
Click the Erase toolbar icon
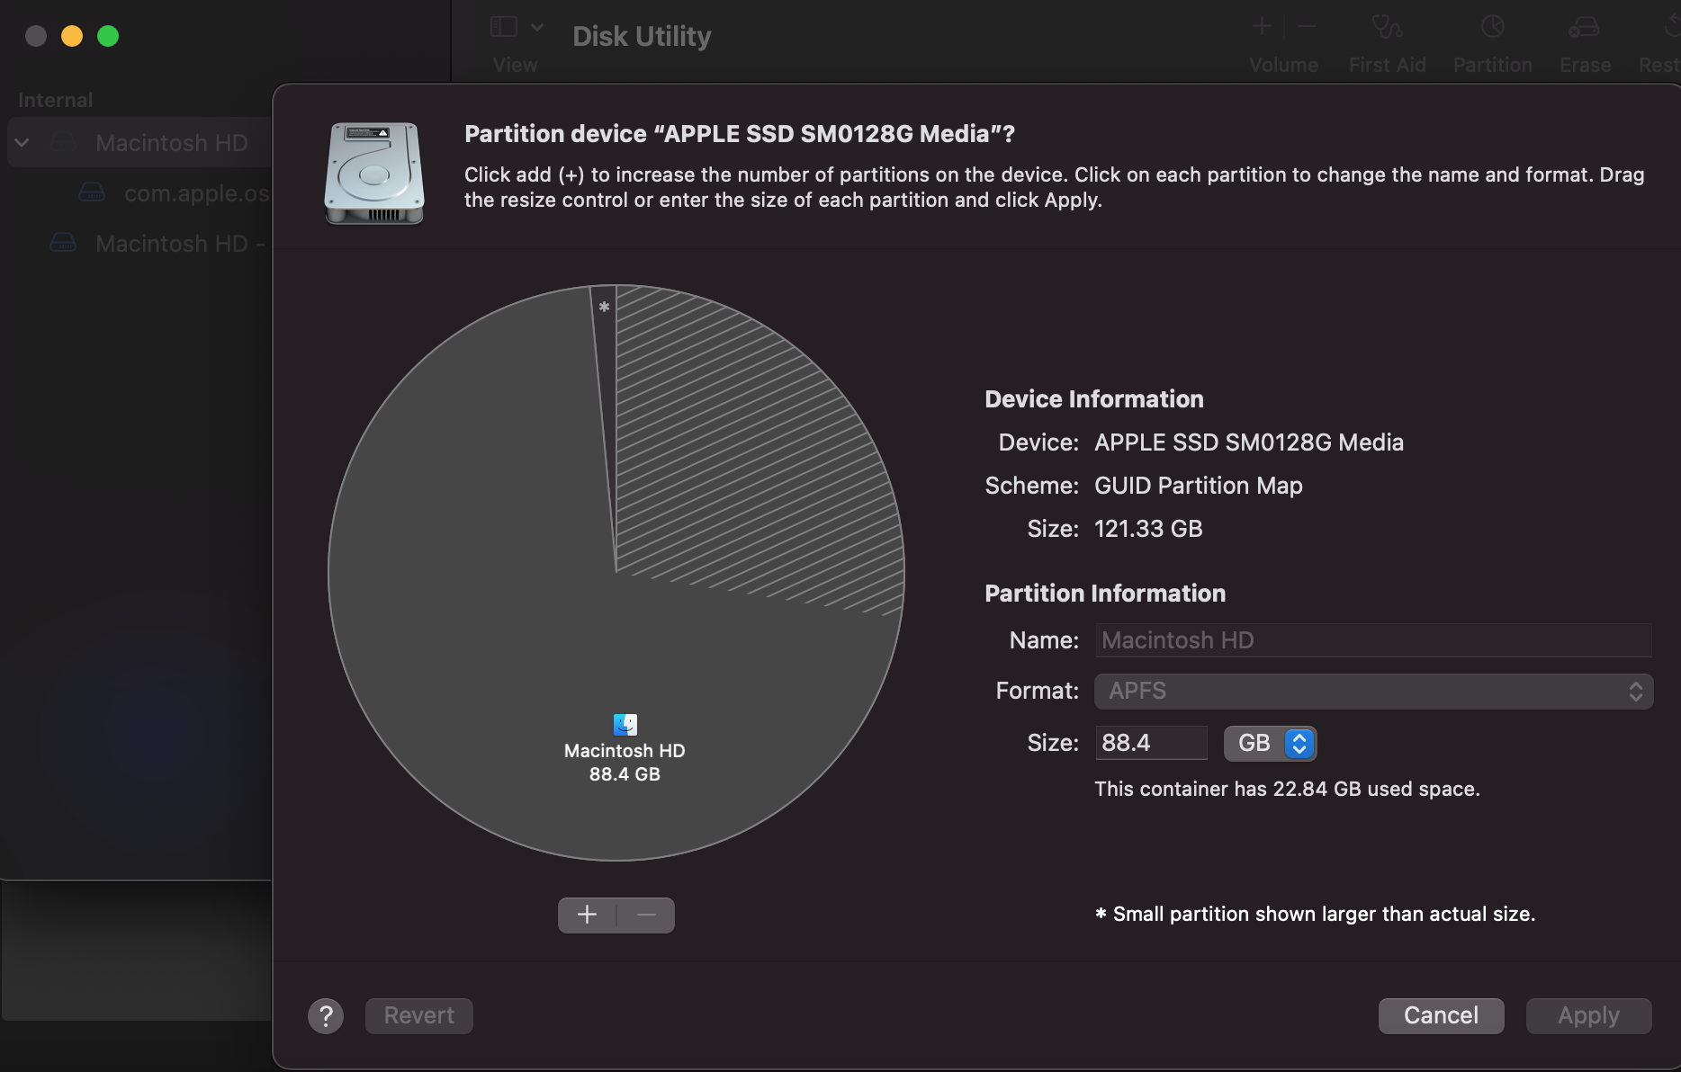[x=1584, y=27]
